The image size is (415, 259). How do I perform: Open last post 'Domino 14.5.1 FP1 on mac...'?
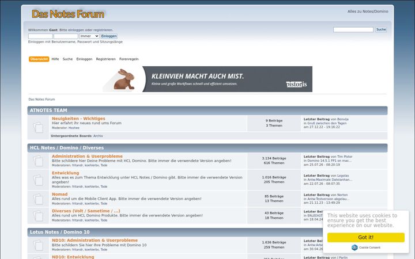point(330,161)
